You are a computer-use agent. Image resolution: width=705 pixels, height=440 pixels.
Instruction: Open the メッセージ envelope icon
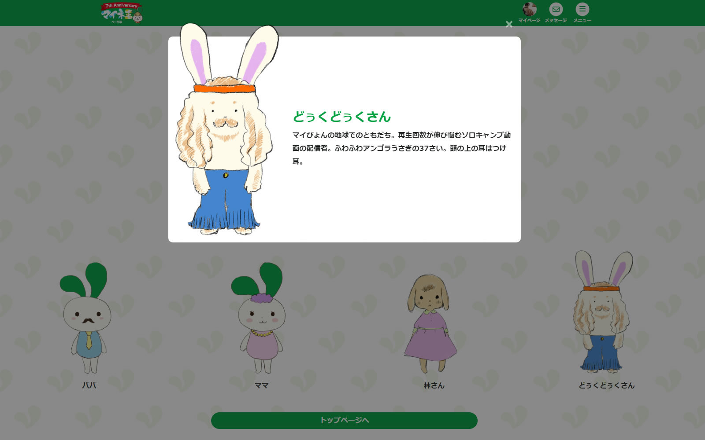pyautogui.click(x=556, y=9)
